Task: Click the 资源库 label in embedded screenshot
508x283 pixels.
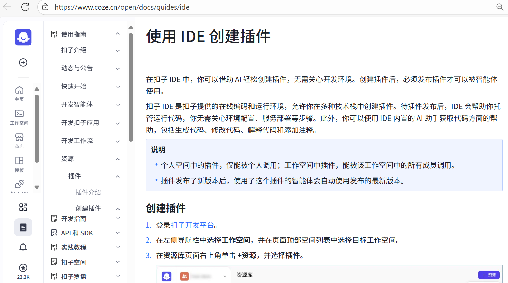Action: [245, 275]
